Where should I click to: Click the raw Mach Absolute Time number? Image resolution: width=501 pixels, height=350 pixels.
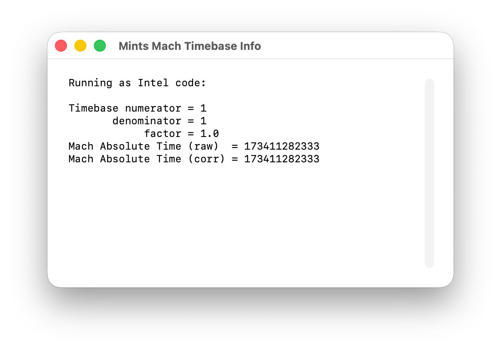281,146
